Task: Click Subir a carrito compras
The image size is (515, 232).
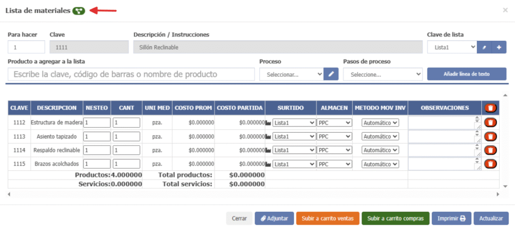Action: point(395,218)
